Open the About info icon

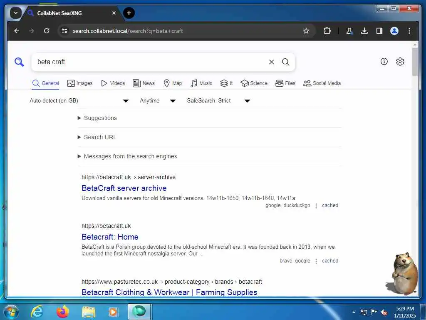384,62
